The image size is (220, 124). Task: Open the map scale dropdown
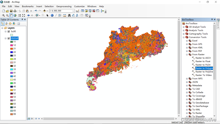click(x=73, y=11)
